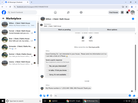The width and height of the screenshot is (138, 103).
Task: Click the Find friends button
Action: click(x=113, y=12)
